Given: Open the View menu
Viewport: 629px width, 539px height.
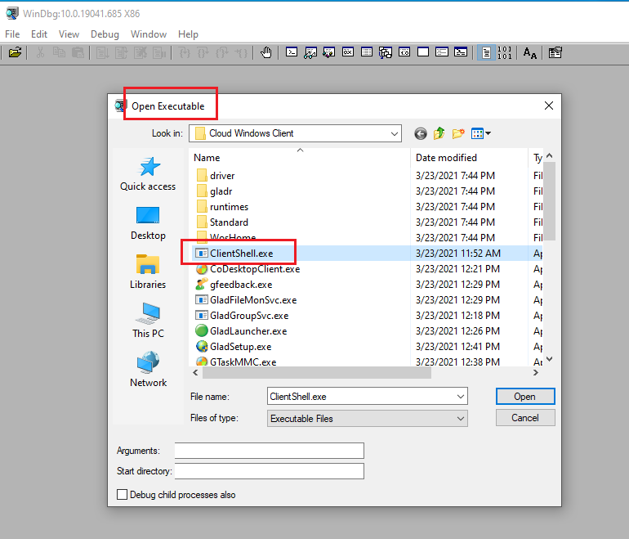Looking at the screenshot, I should click(69, 34).
